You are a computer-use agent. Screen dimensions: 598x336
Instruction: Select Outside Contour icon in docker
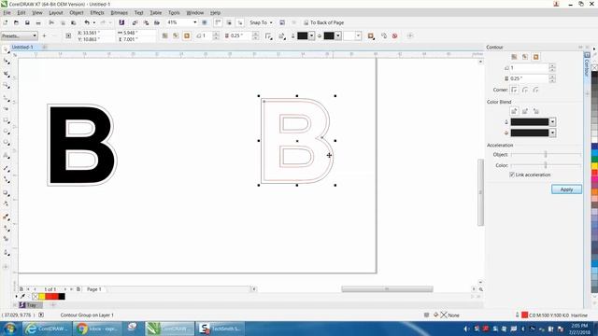535,57
